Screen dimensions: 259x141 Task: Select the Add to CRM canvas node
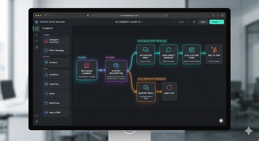[x=214, y=54]
